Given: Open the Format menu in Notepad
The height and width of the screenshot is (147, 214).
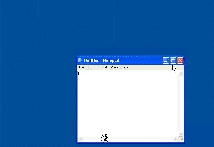Looking at the screenshot, I should pyautogui.click(x=102, y=67).
